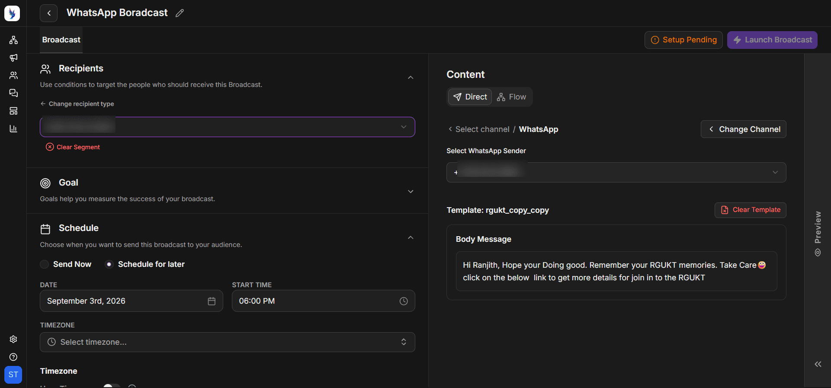Click the start time field 06:00 PM
Viewport: 831px width, 388px height.
(x=324, y=301)
